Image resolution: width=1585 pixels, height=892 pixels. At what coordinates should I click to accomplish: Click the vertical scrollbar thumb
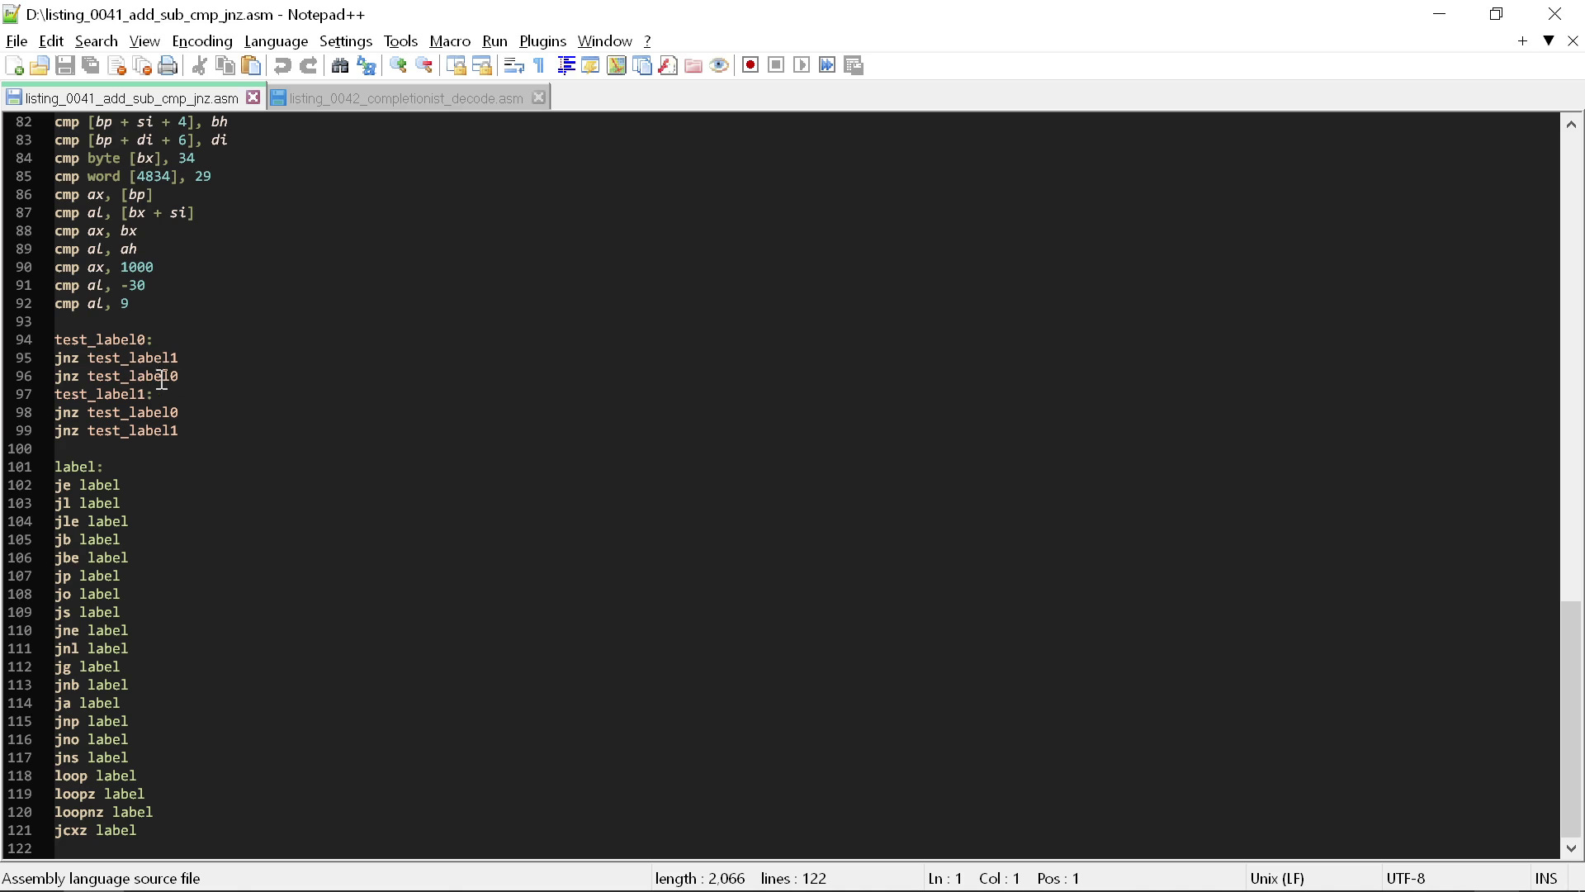coord(1571,719)
